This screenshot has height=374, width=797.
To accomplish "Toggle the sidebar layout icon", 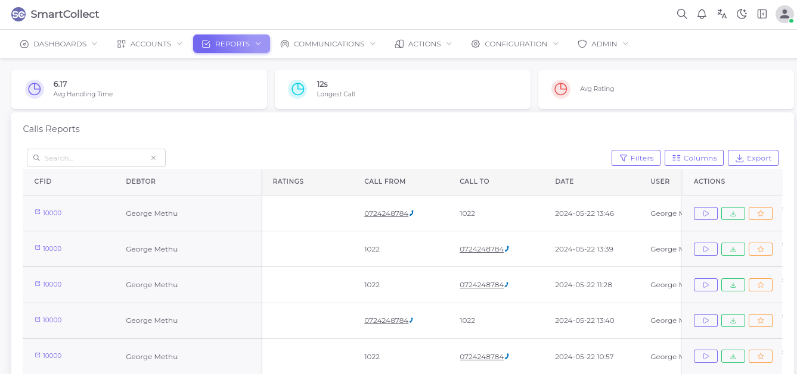I will click(762, 14).
